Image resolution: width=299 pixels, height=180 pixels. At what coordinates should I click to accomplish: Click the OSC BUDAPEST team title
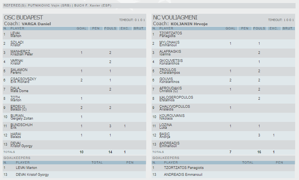point(23,18)
